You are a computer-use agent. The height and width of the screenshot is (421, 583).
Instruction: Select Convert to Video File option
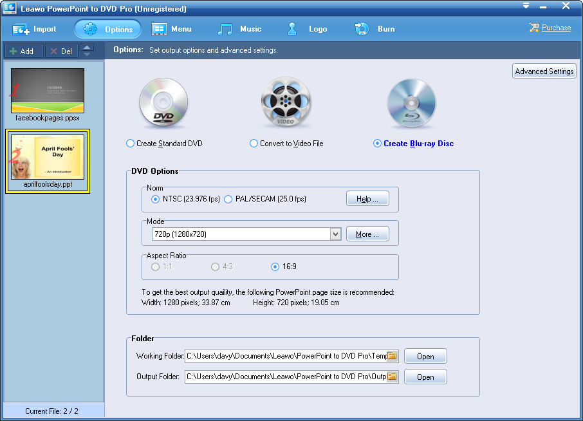coord(254,144)
